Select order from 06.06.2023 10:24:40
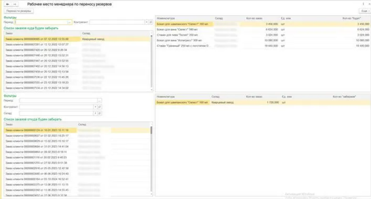The width and height of the screenshot is (371, 199). [77, 173]
